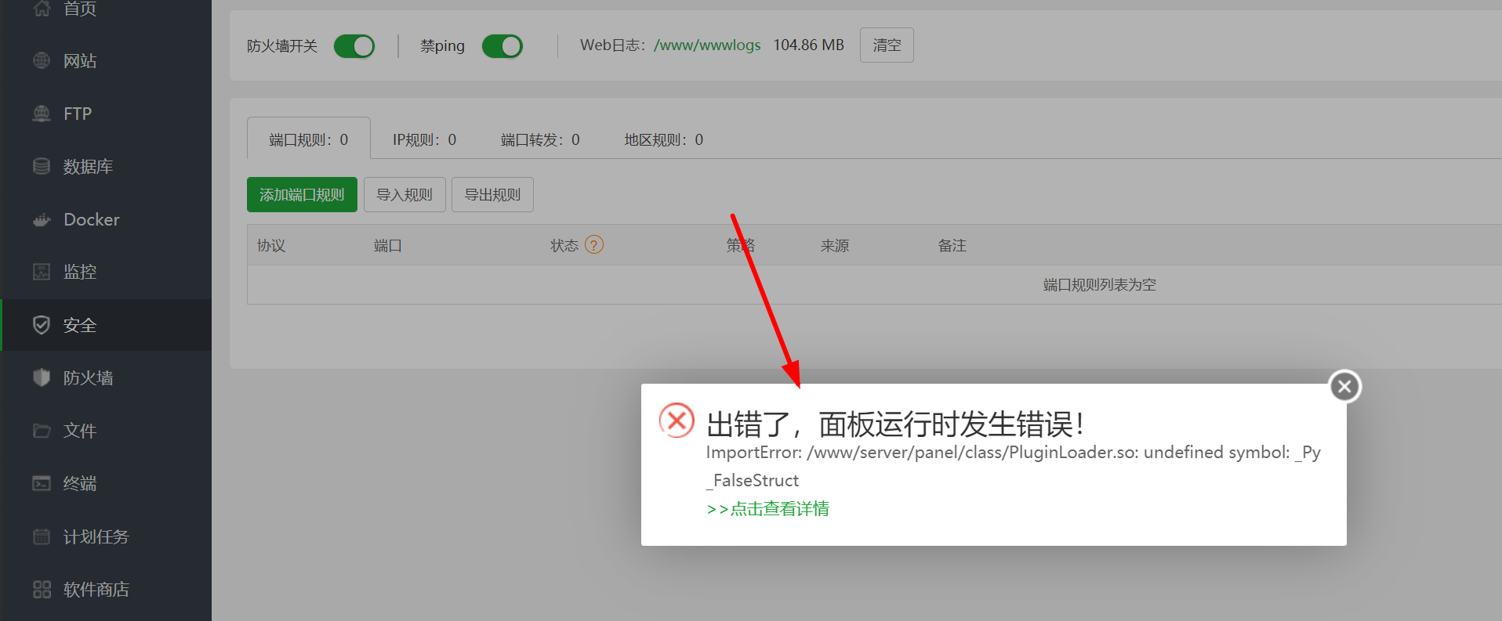Image resolution: width=1502 pixels, height=621 pixels.
Task: Toggle the 防火墙开关 switch
Action: 354,46
